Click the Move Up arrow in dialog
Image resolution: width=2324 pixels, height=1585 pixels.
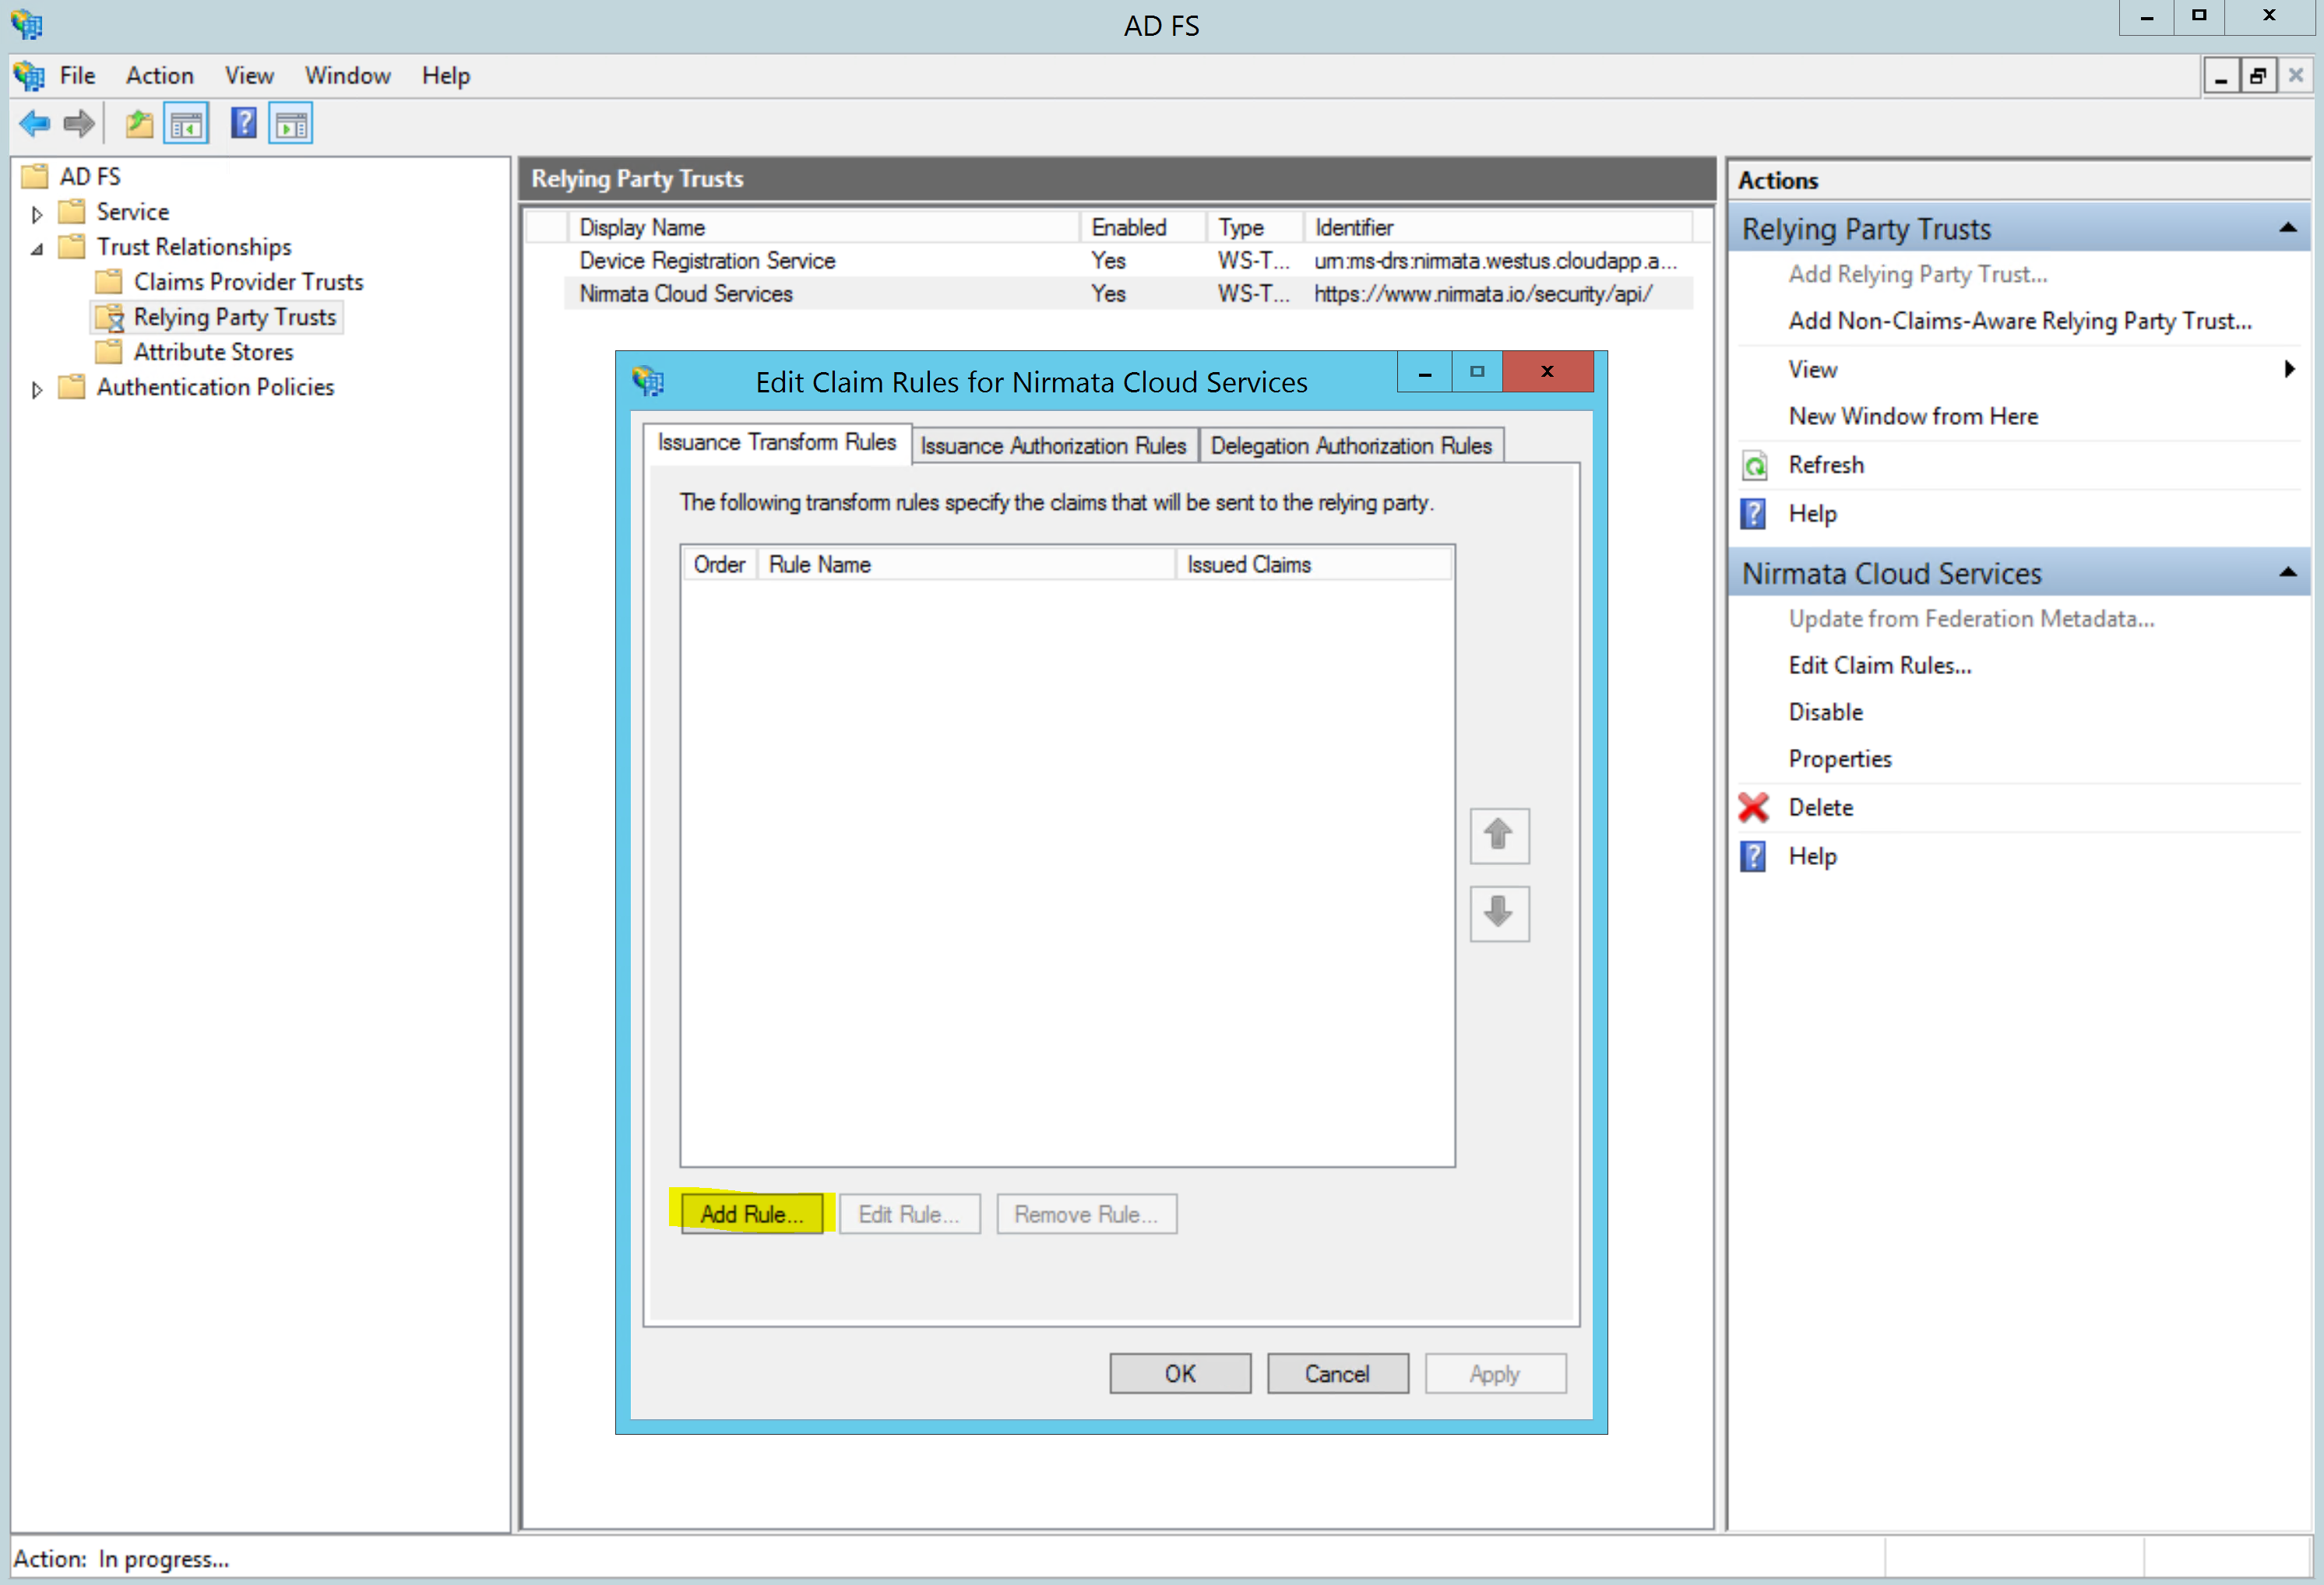click(1499, 835)
